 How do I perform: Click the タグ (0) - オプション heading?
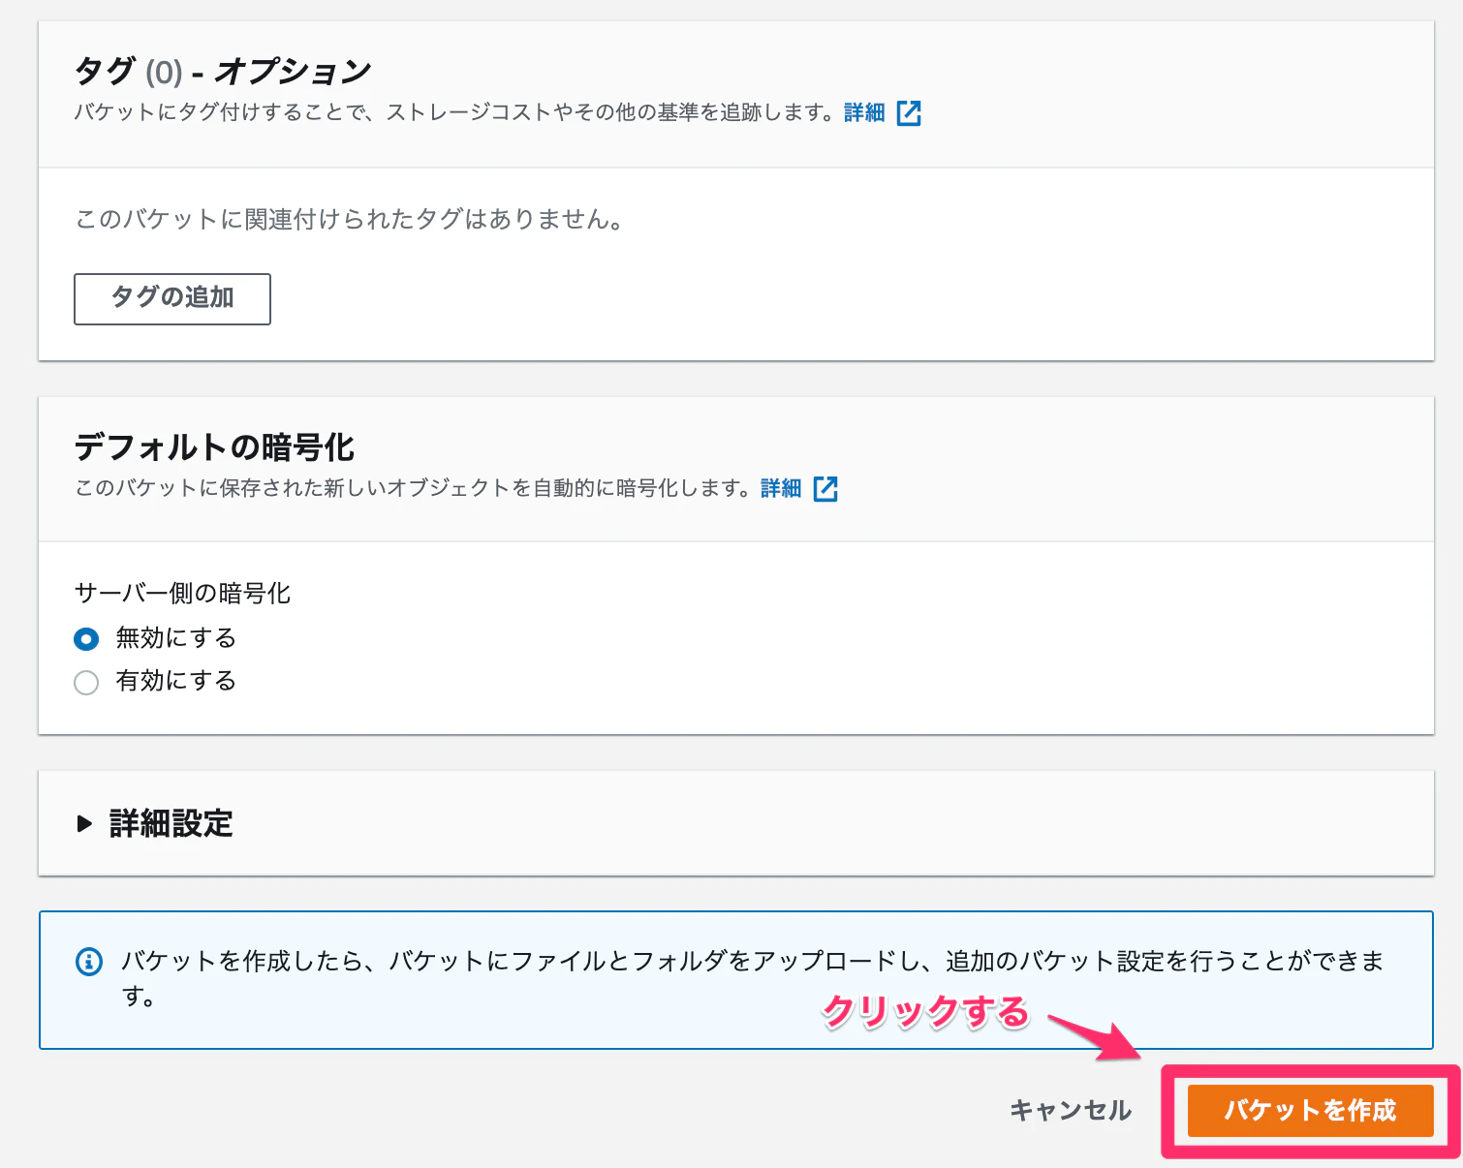[223, 71]
